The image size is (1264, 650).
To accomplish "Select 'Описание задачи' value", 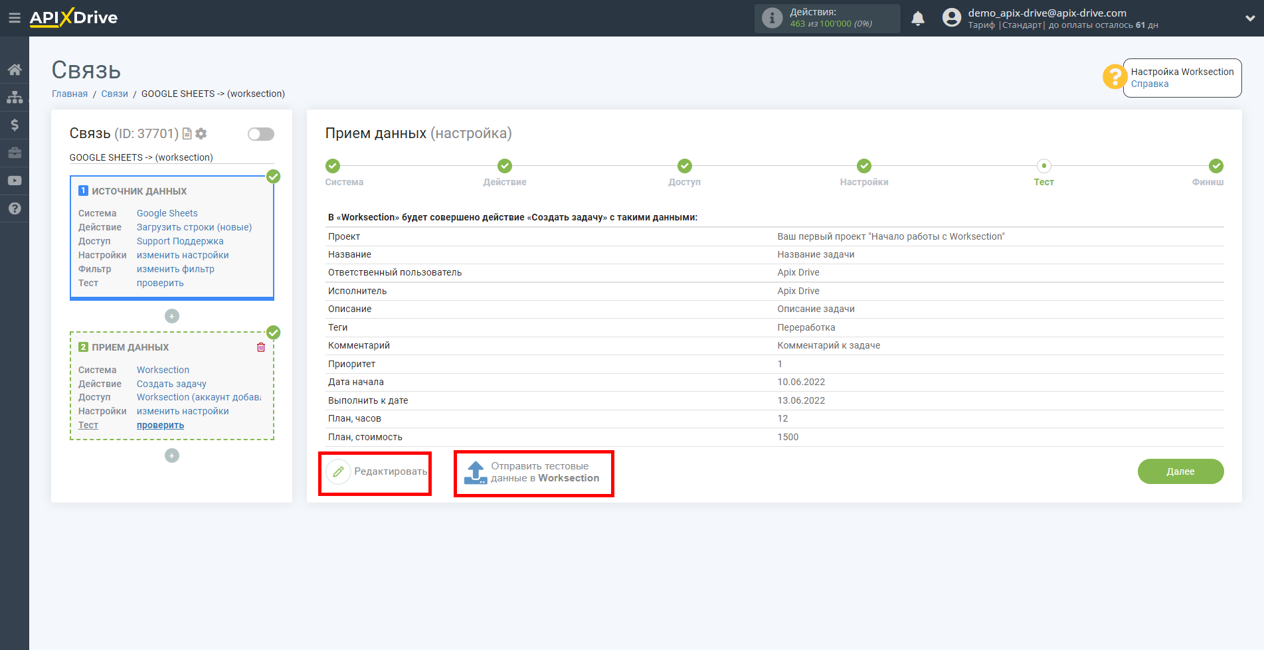I will [816, 309].
